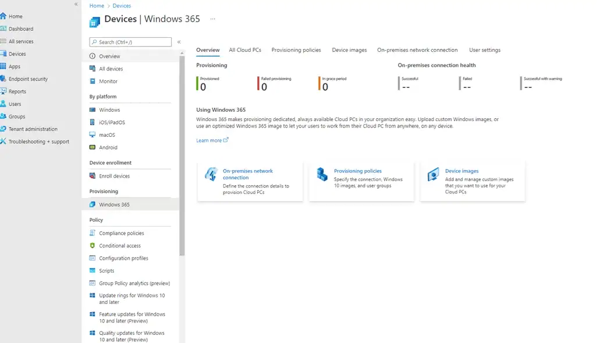Click the Monitor icon in Devices menu
Viewport: 597px width, 343px height.
tap(92, 81)
